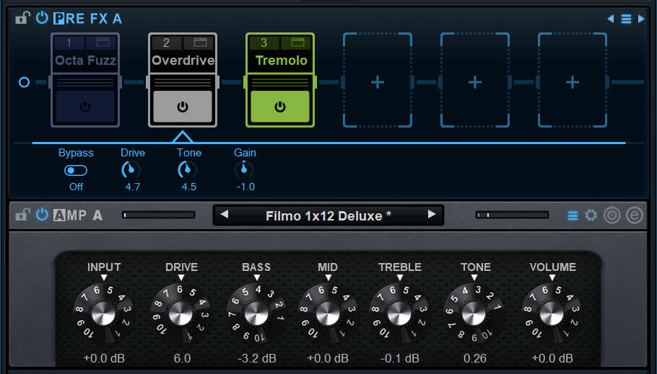Enable the Octa Fuzz pedal footswitch

(85, 107)
